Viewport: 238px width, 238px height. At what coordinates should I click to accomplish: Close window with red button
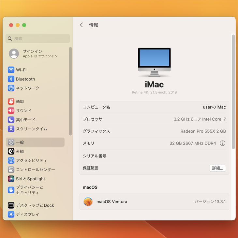(x=11, y=25)
